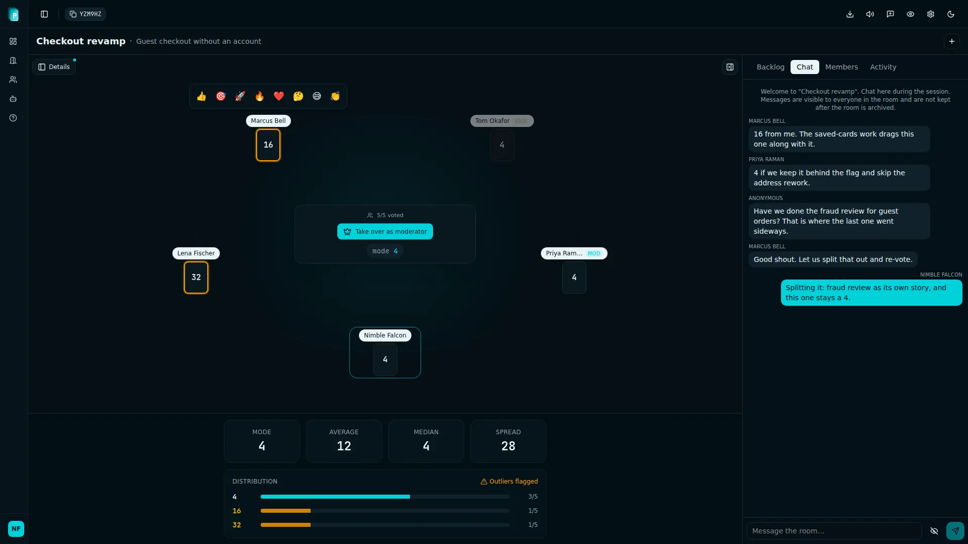This screenshot has width=968, height=544.
Task: Collapse the left sidebar panel icon
Action: point(44,14)
